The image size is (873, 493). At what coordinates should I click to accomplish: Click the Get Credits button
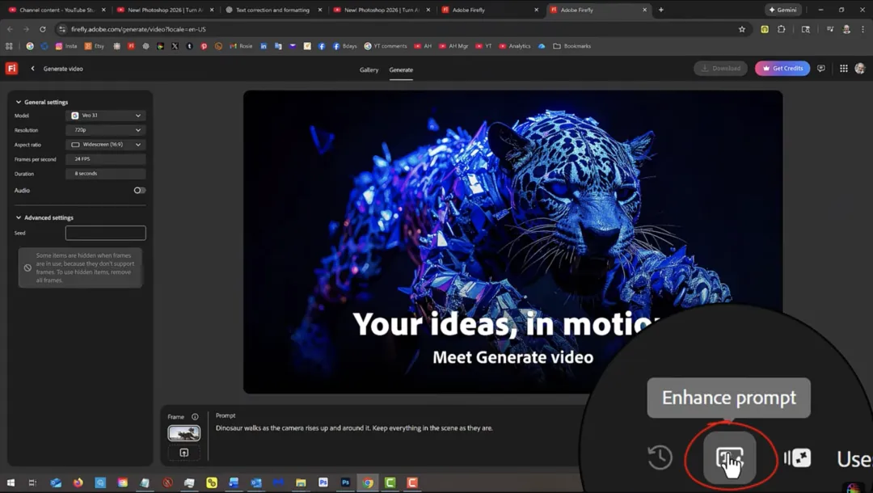782,68
